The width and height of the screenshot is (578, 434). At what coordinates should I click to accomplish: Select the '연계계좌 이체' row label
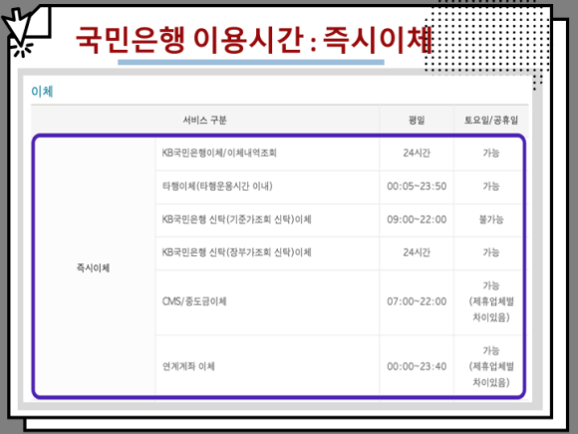tap(188, 366)
